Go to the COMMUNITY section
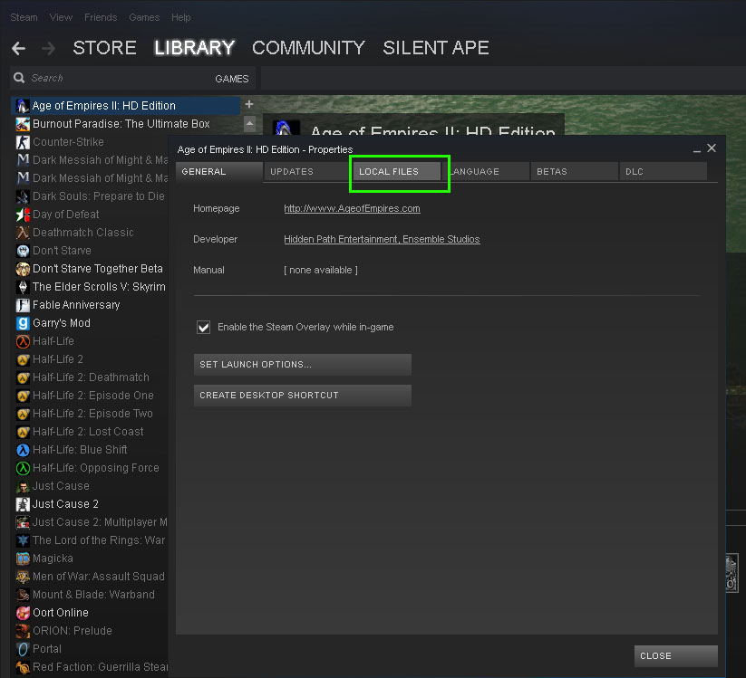The image size is (746, 678). (x=308, y=48)
